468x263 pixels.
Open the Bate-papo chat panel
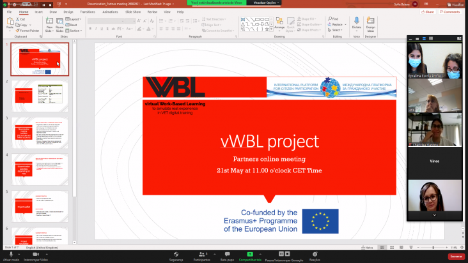click(x=227, y=256)
